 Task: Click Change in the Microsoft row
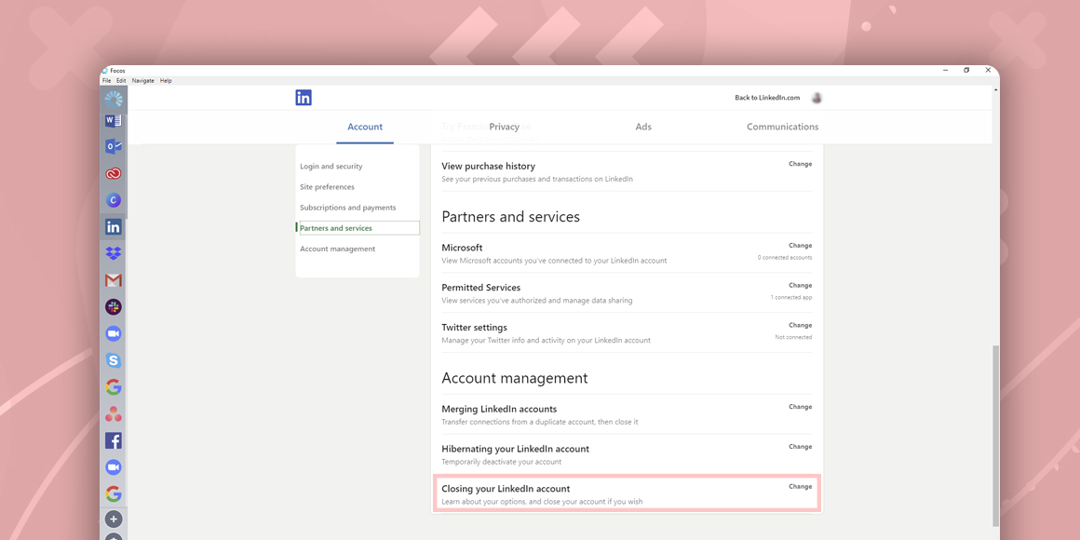coord(801,245)
